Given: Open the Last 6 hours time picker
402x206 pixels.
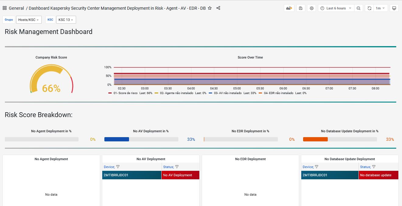Looking at the screenshot, I should pyautogui.click(x=336, y=8).
